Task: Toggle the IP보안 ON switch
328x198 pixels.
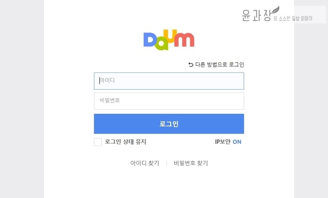Action: 237,142
